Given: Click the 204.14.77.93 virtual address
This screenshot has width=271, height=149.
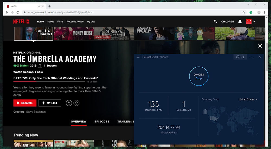Looking at the screenshot, I should (169, 127).
